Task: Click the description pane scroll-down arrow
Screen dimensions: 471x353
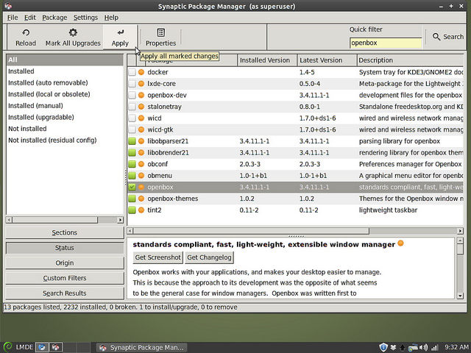Action: pyautogui.click(x=460, y=296)
